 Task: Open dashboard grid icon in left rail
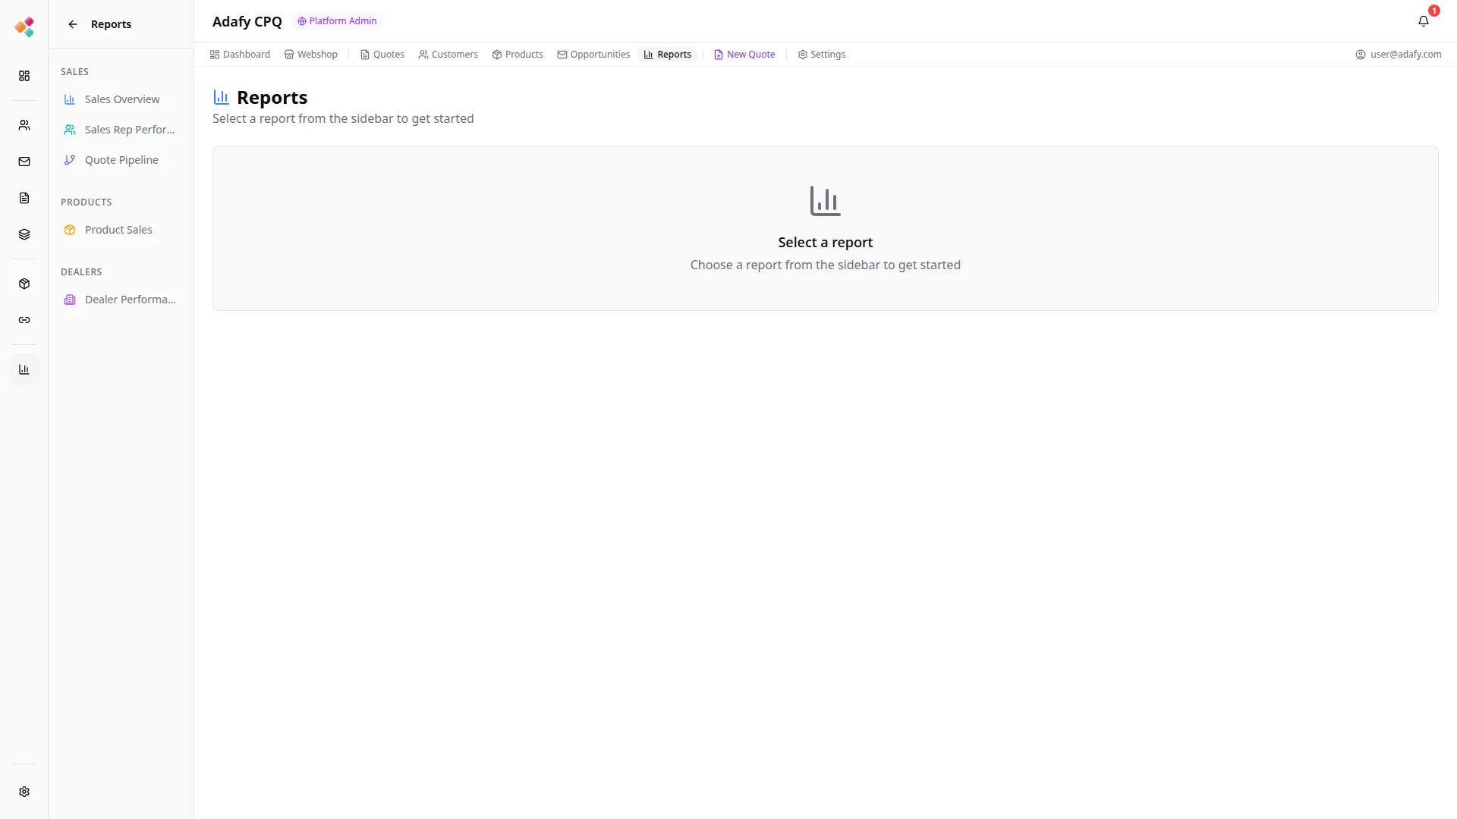[24, 76]
